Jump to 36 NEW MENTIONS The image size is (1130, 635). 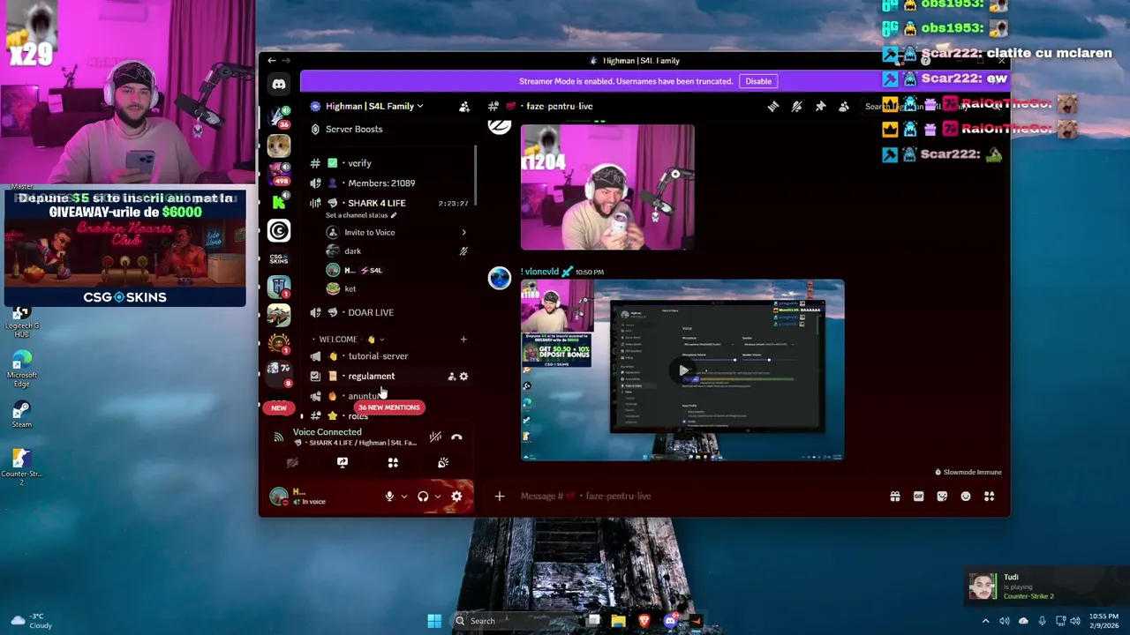(388, 407)
